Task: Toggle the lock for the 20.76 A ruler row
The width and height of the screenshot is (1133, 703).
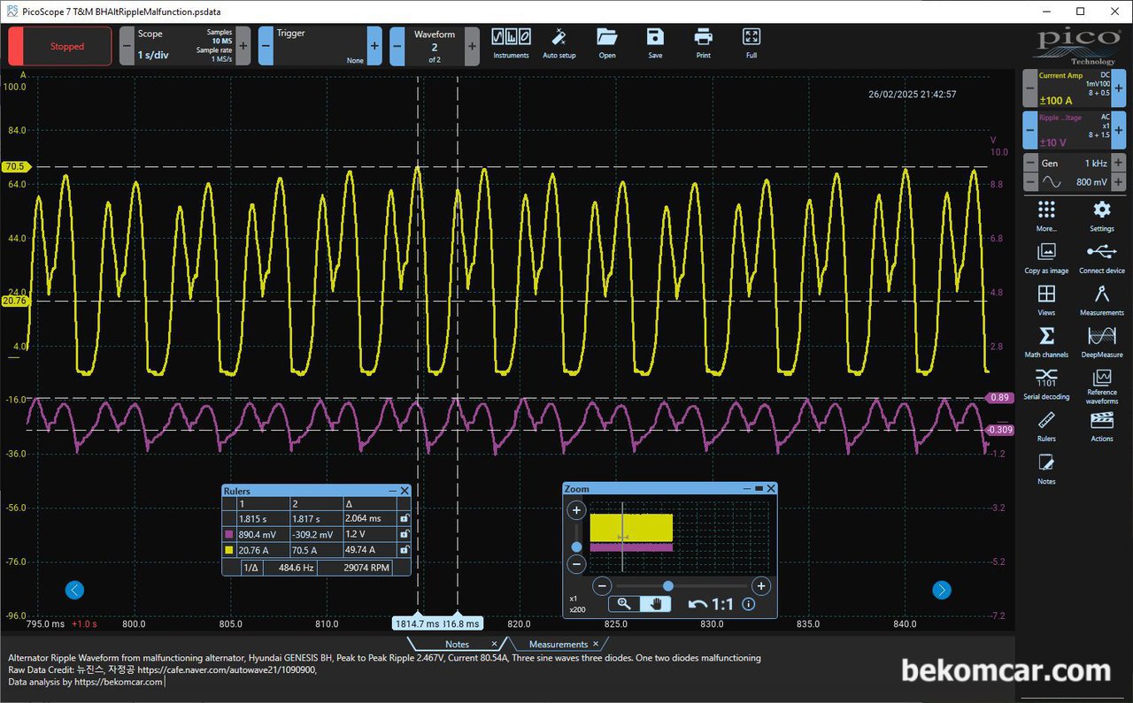Action: [x=404, y=550]
